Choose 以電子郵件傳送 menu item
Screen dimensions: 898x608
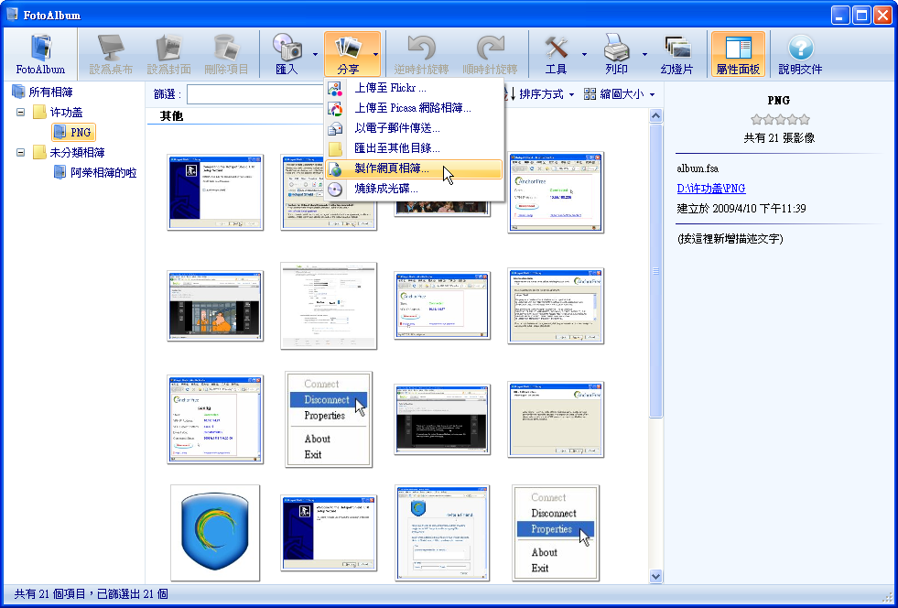coord(414,128)
